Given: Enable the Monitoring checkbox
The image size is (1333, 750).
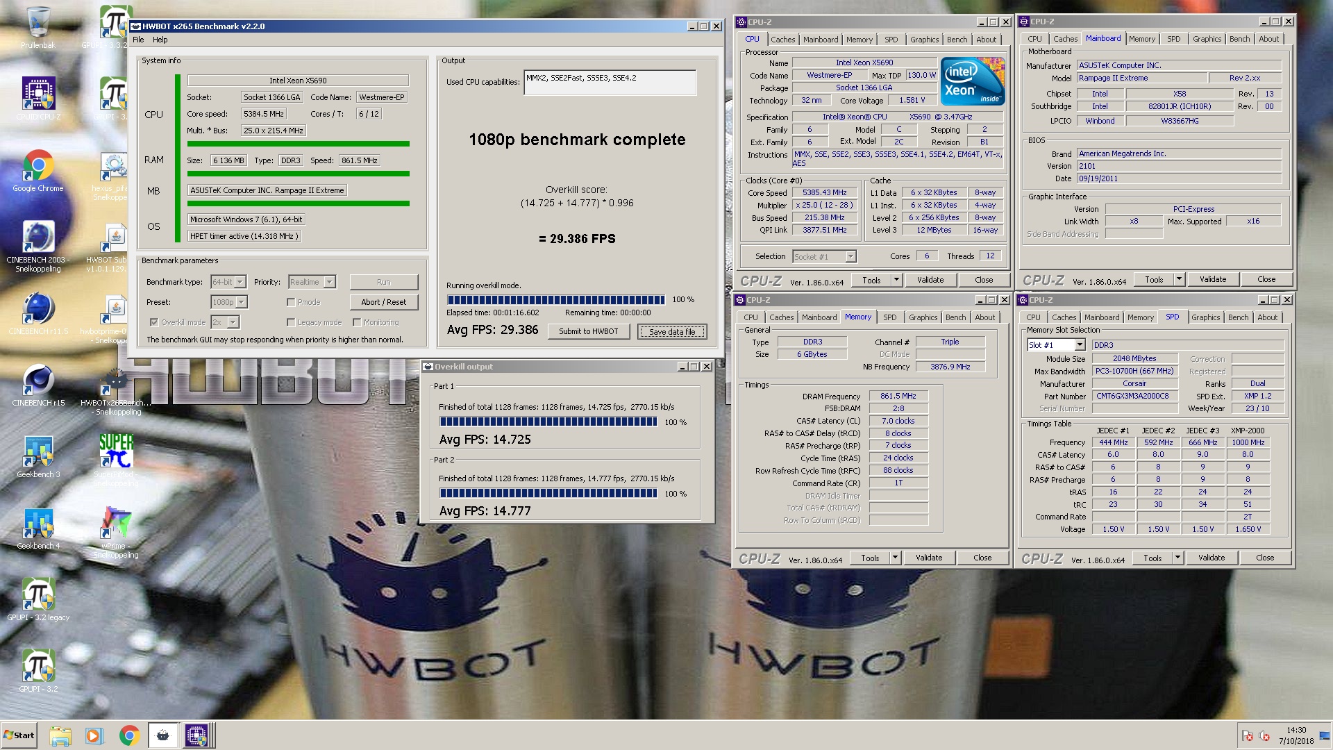Looking at the screenshot, I should click(357, 322).
